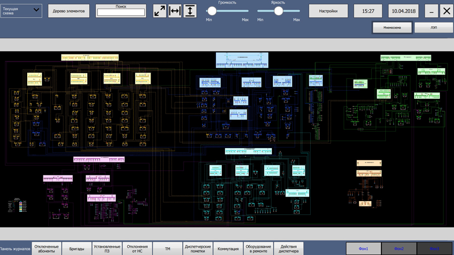Click the Яркость brightness slider knob

click(x=278, y=11)
